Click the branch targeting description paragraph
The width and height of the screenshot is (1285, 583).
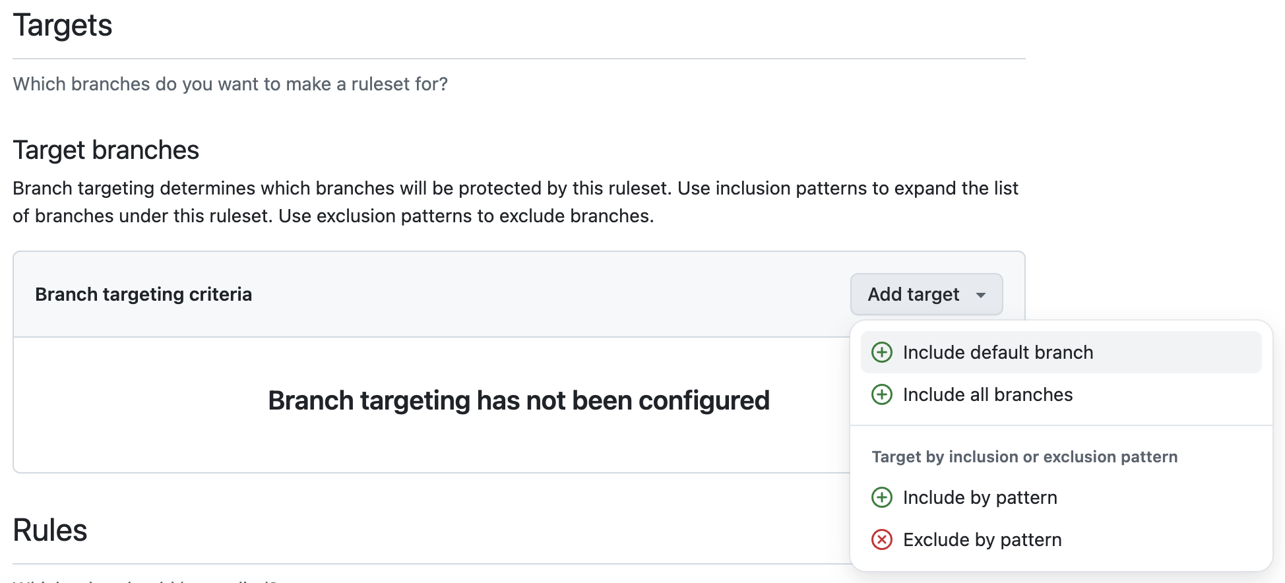coord(515,202)
